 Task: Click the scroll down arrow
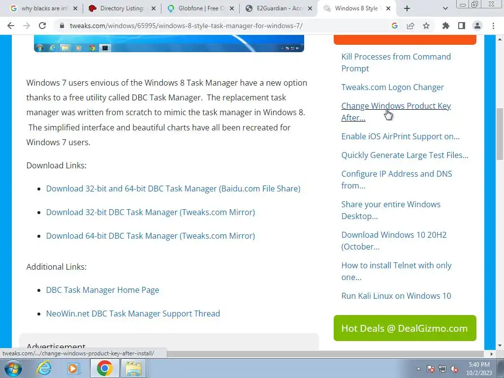500,346
